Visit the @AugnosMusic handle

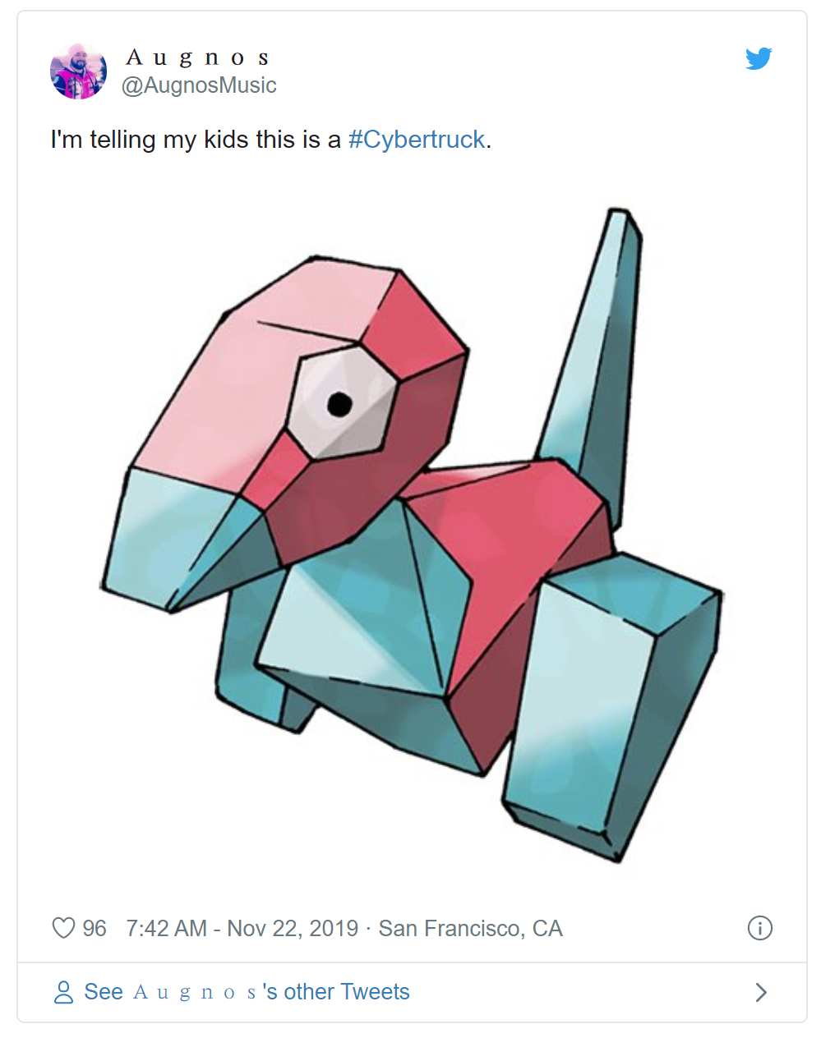[x=199, y=85]
